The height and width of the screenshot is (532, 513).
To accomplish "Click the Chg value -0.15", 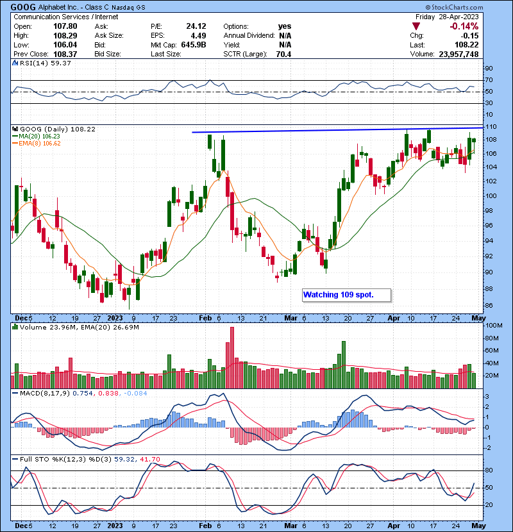I will 469,36.
